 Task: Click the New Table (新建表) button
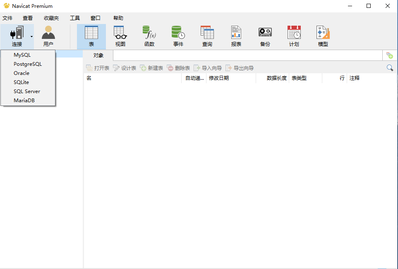pos(151,68)
